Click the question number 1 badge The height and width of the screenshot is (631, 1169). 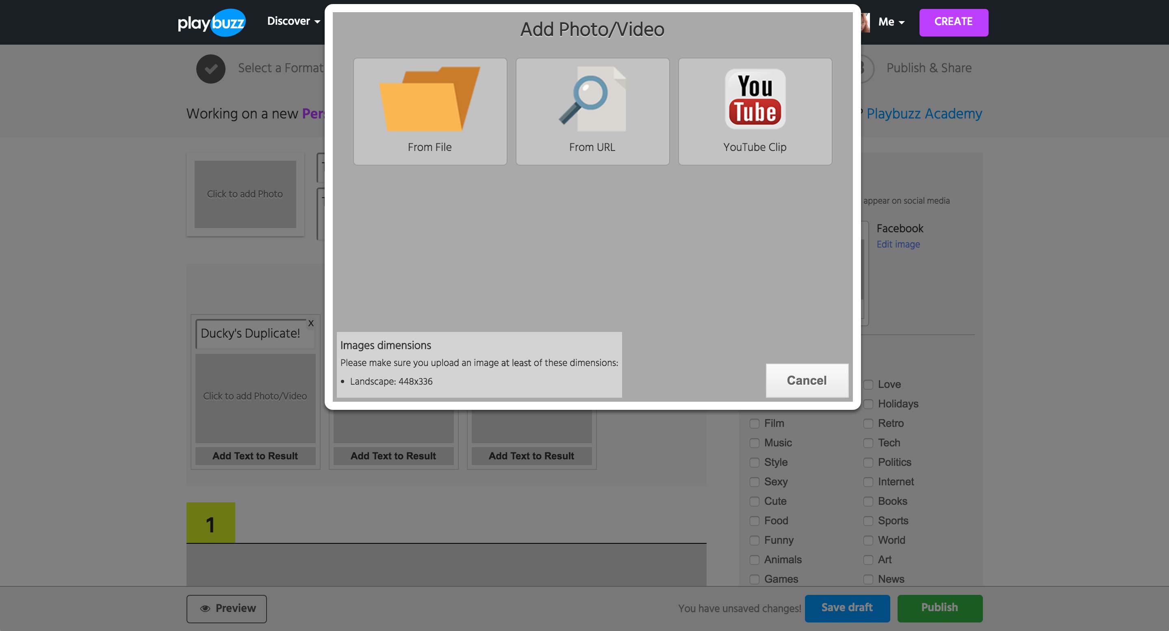coord(210,523)
